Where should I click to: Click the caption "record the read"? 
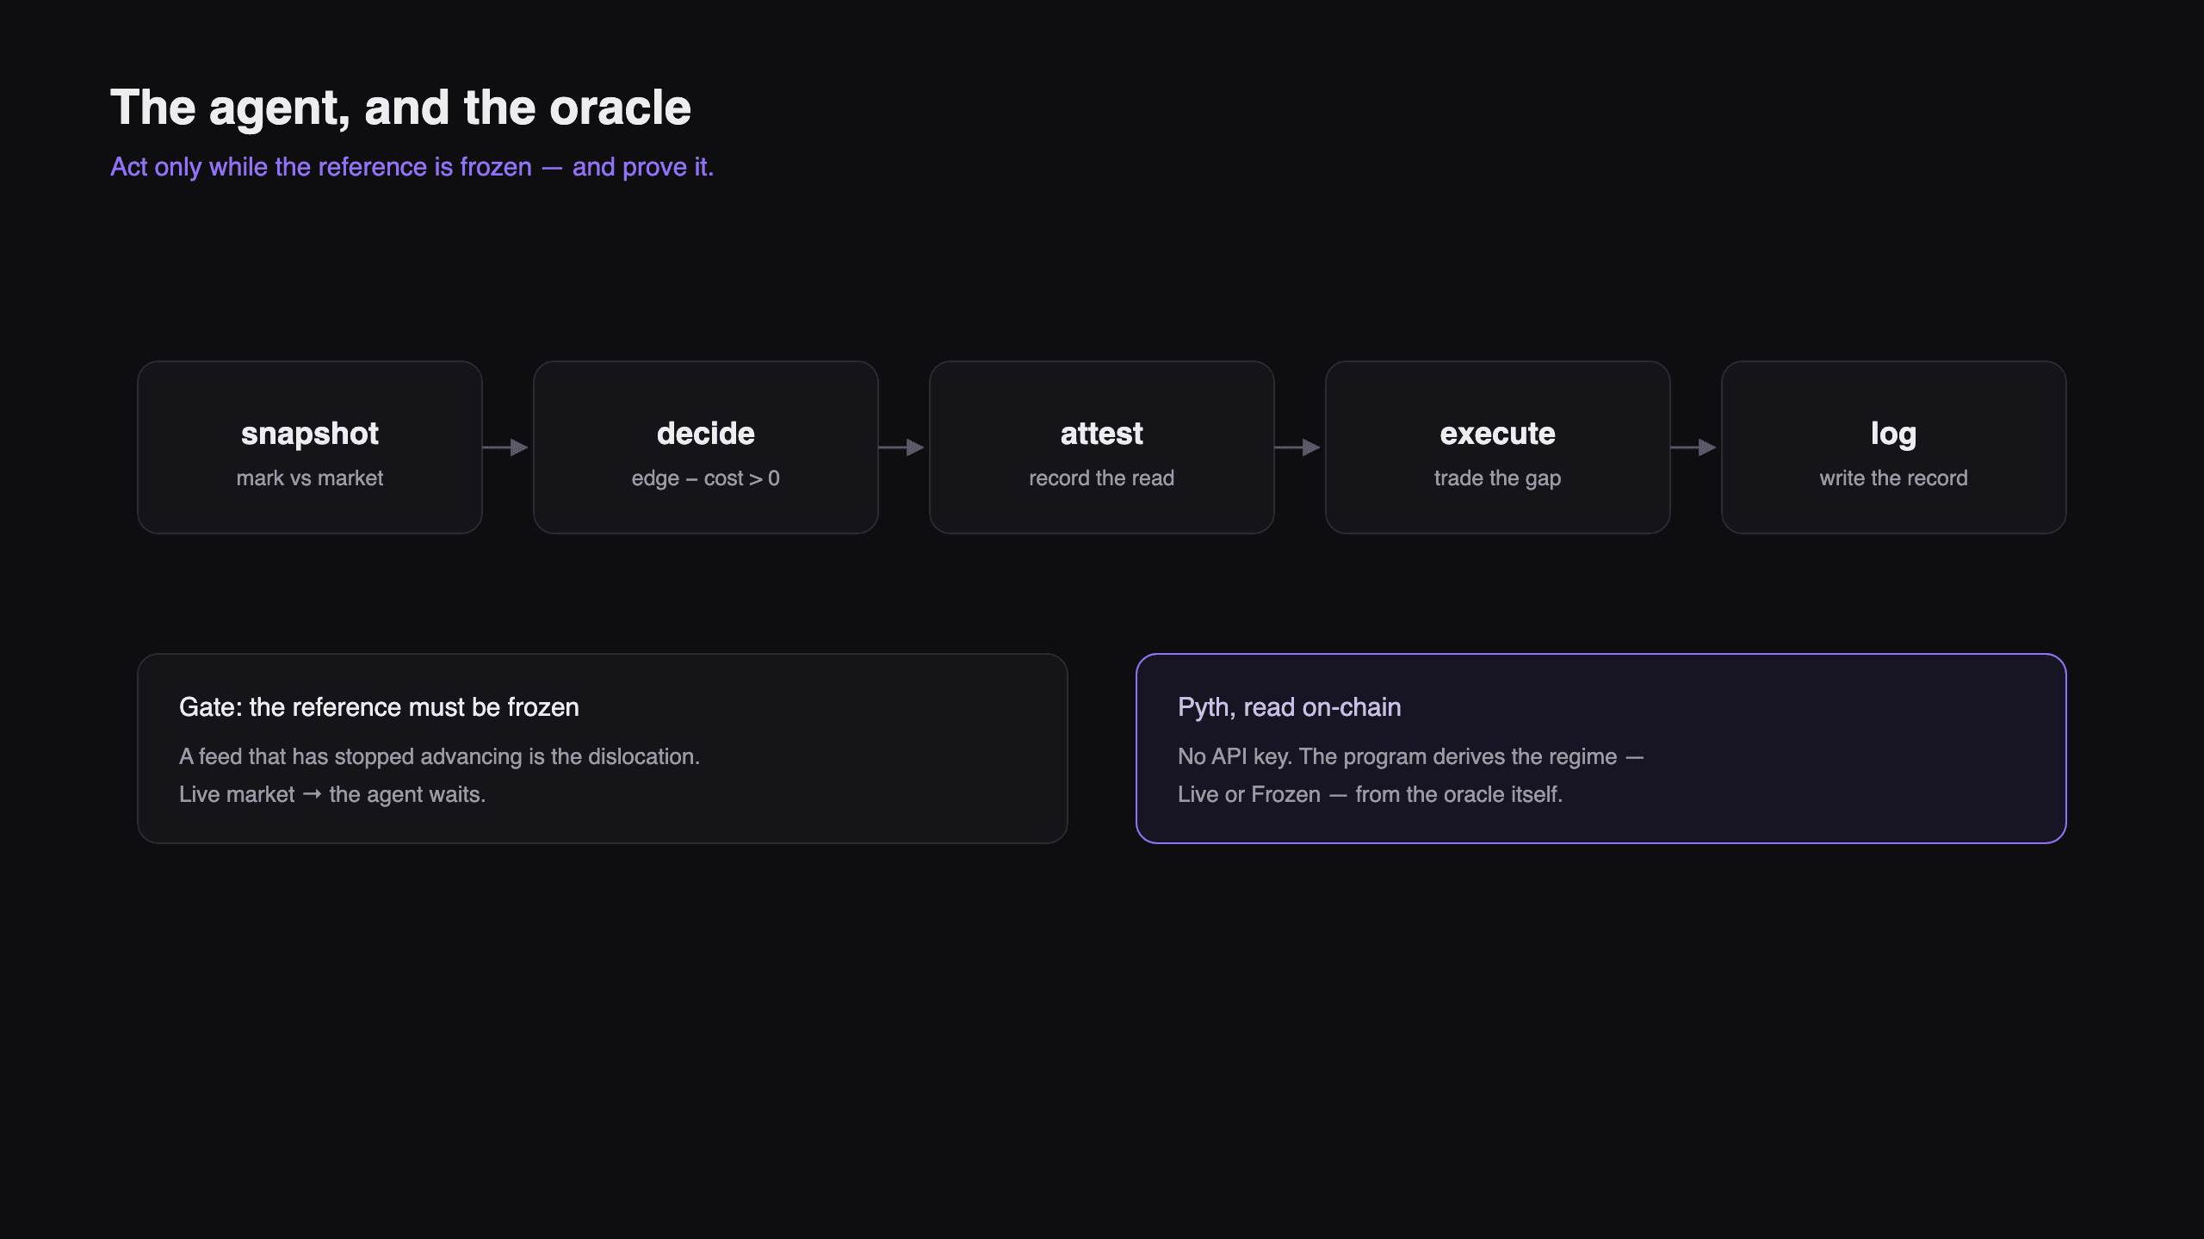coord(1102,478)
